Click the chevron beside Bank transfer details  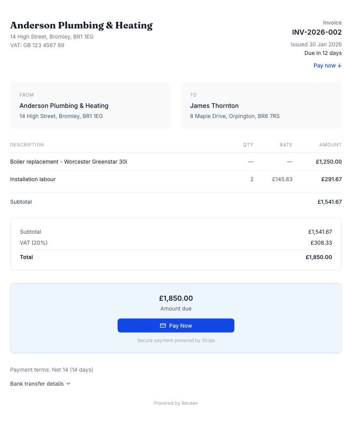[68, 384]
